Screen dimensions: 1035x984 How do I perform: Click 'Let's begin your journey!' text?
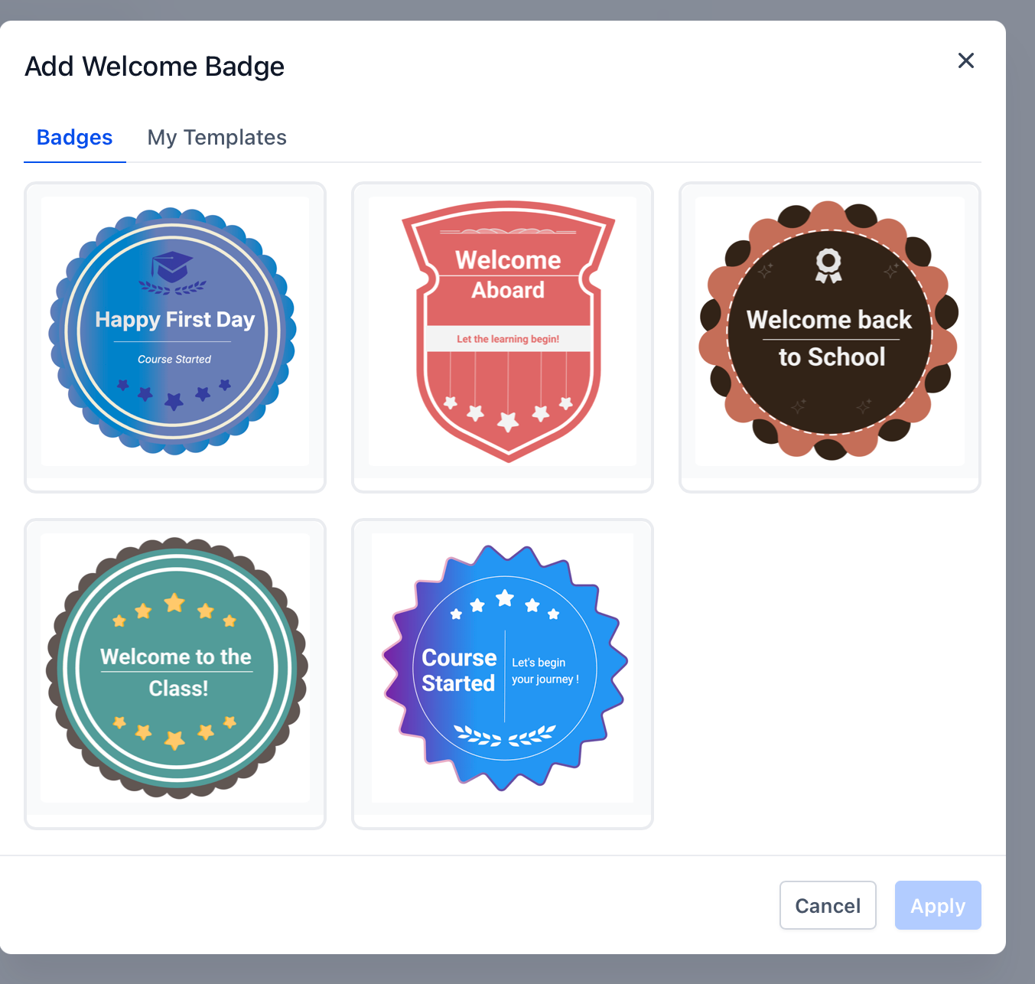(545, 671)
